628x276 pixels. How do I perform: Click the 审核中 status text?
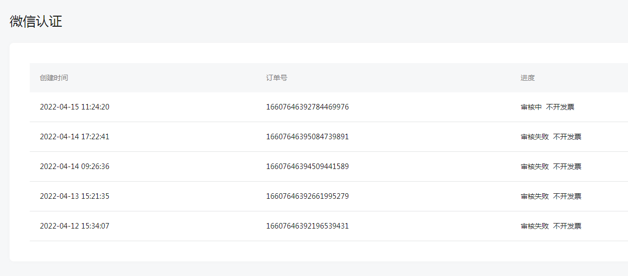click(x=531, y=107)
